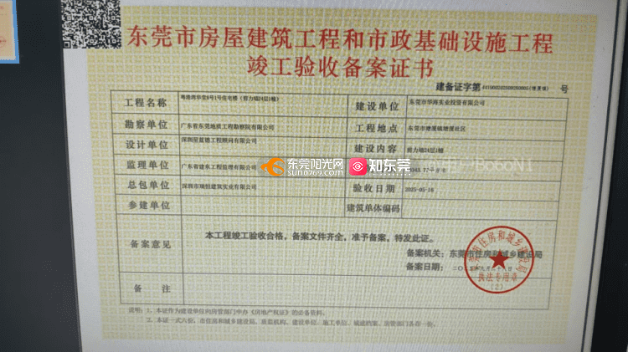
Task: Select the 总包单位 label cell
Action: pos(146,185)
